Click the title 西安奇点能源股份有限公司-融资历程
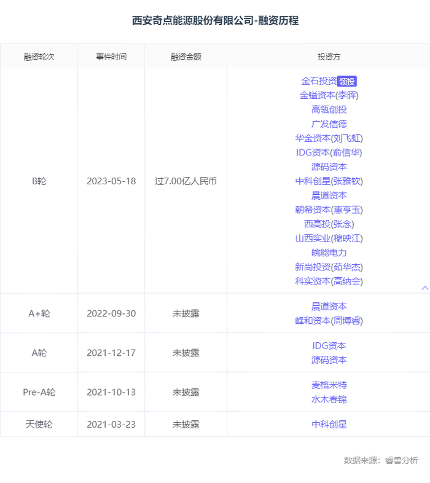Viewport: 430px width, 483px height. (x=216, y=21)
